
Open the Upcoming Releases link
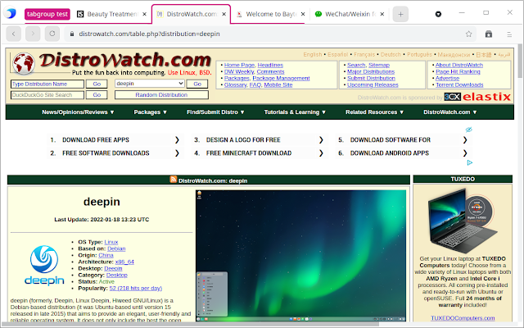[373, 85]
